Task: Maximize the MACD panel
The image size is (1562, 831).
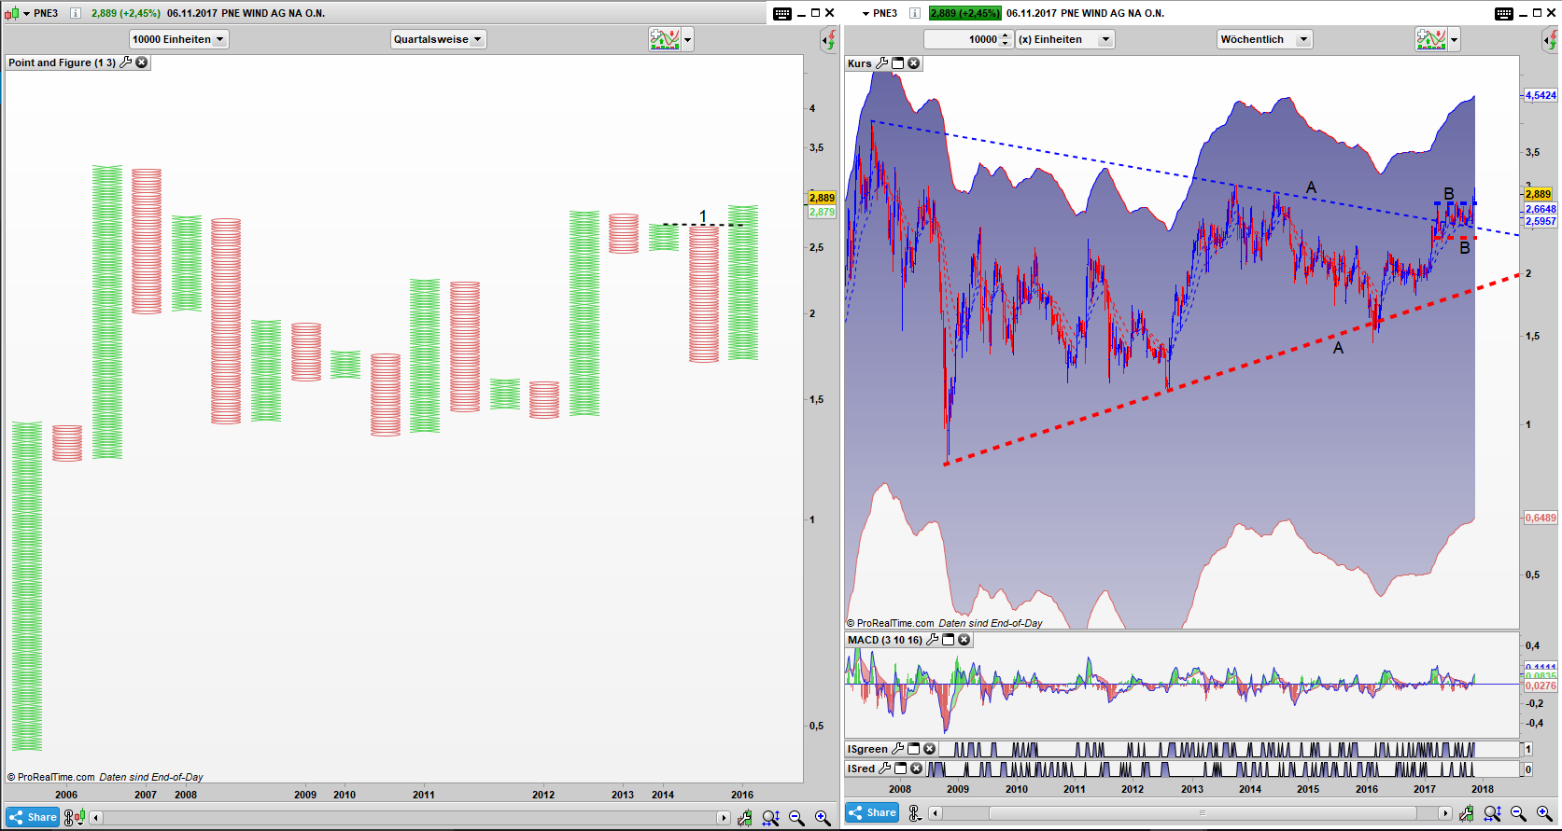Action: (949, 640)
